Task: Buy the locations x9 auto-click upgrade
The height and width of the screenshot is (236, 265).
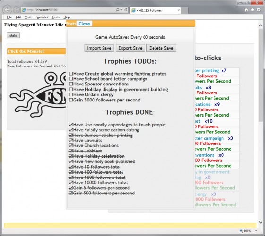Action: pos(217,110)
